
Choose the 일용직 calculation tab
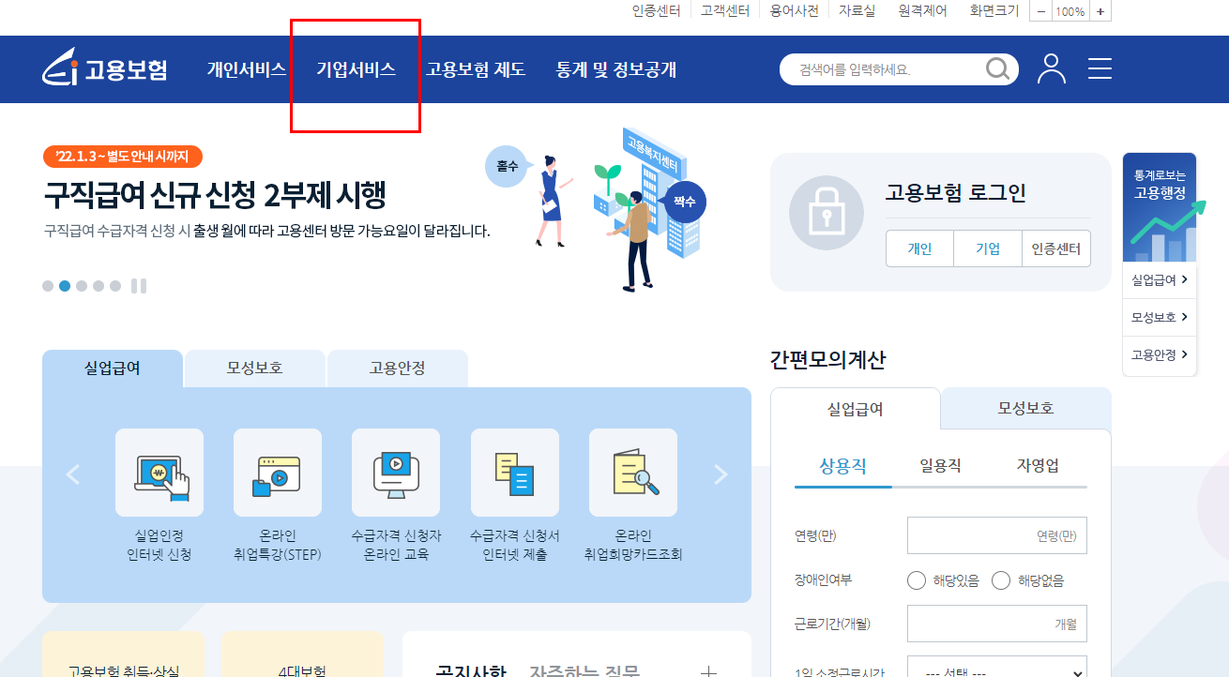(940, 465)
